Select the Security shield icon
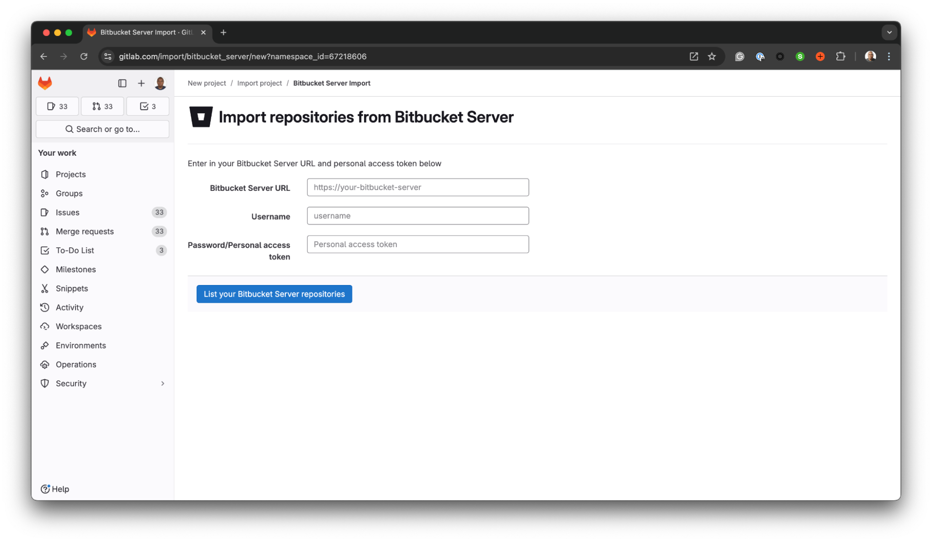This screenshot has width=932, height=542. [45, 384]
